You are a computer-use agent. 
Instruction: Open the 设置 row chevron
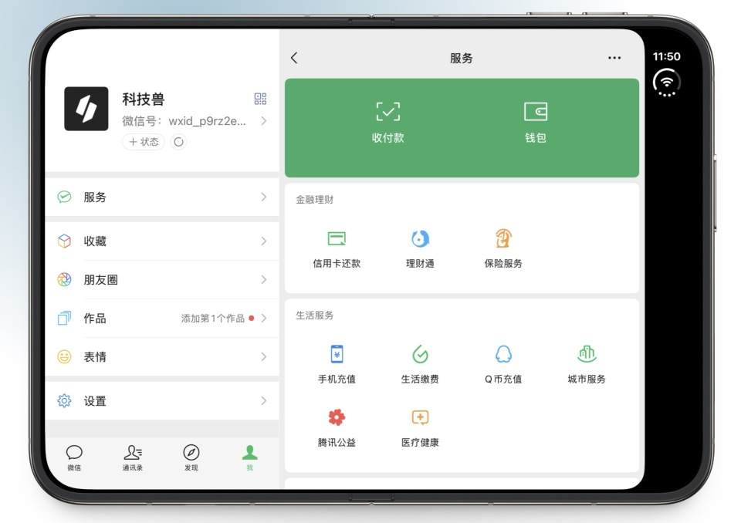pyautogui.click(x=264, y=400)
